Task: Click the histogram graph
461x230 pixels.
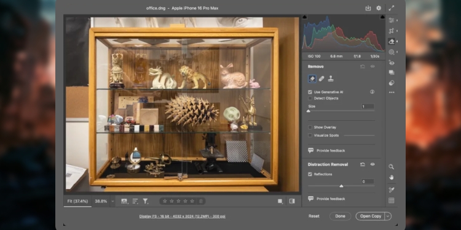Action: [x=344, y=33]
